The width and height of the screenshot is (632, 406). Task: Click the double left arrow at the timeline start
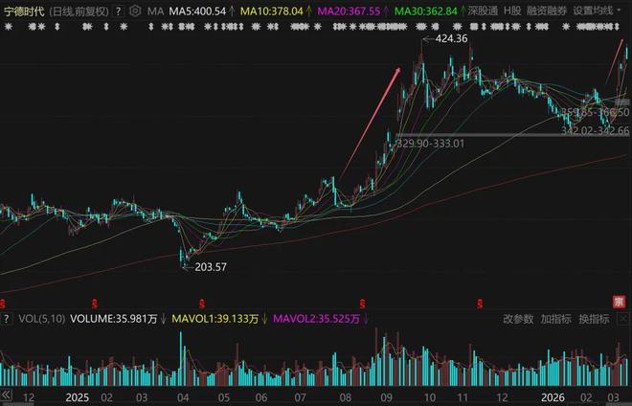click(x=7, y=395)
